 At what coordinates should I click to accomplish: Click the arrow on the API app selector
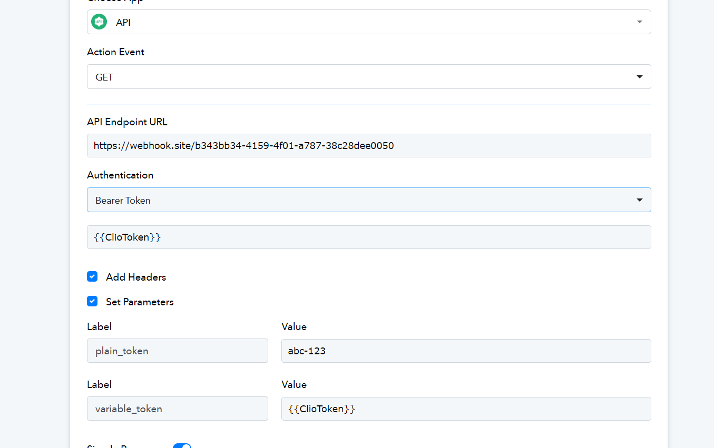[639, 22]
